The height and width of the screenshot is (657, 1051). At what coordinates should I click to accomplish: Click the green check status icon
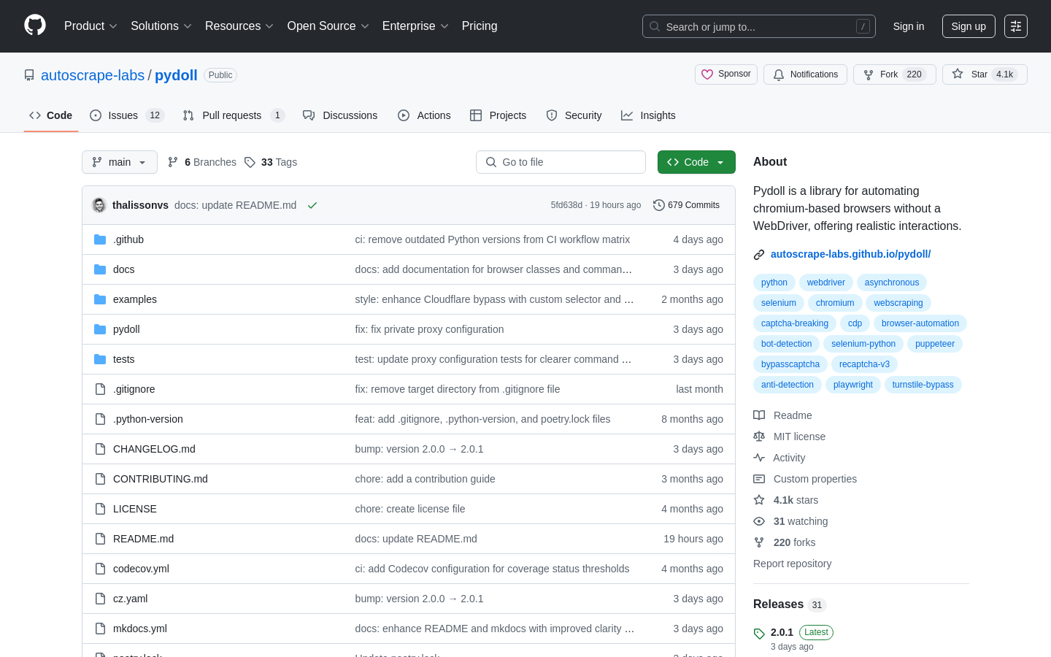pyautogui.click(x=312, y=205)
